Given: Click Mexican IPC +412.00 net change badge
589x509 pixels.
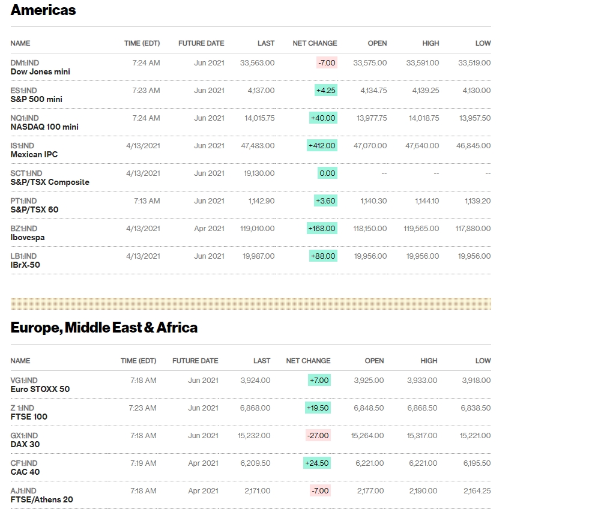Looking at the screenshot, I should point(322,146).
